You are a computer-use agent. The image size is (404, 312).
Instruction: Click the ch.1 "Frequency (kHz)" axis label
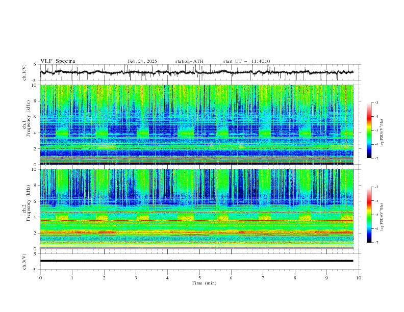28,118
